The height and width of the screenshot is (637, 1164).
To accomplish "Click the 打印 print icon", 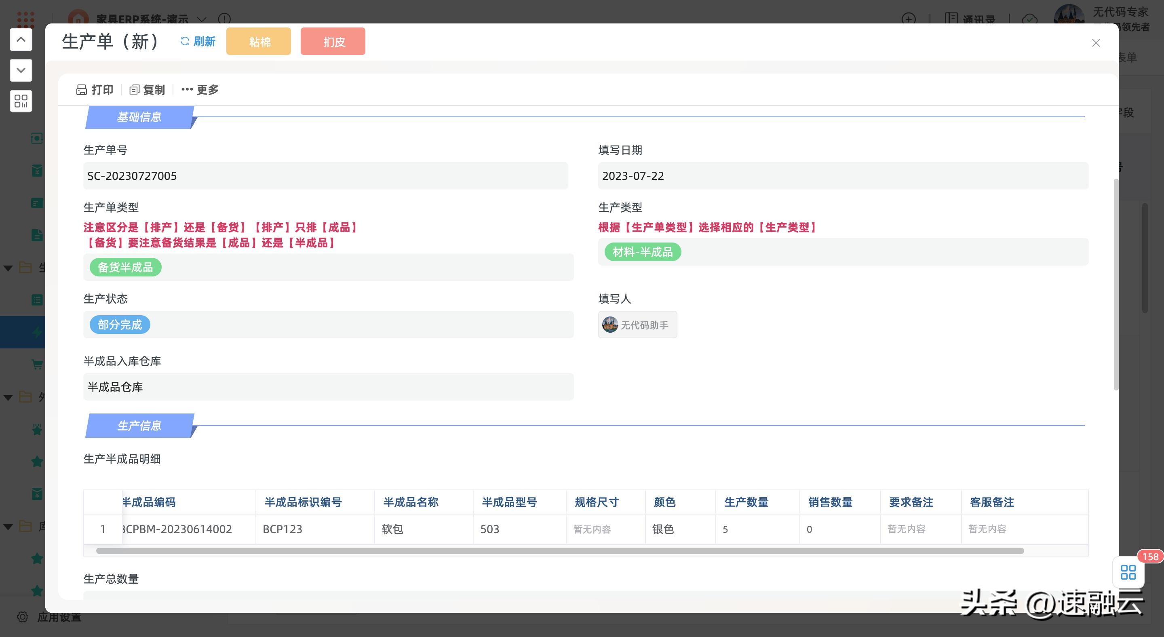I will point(81,90).
